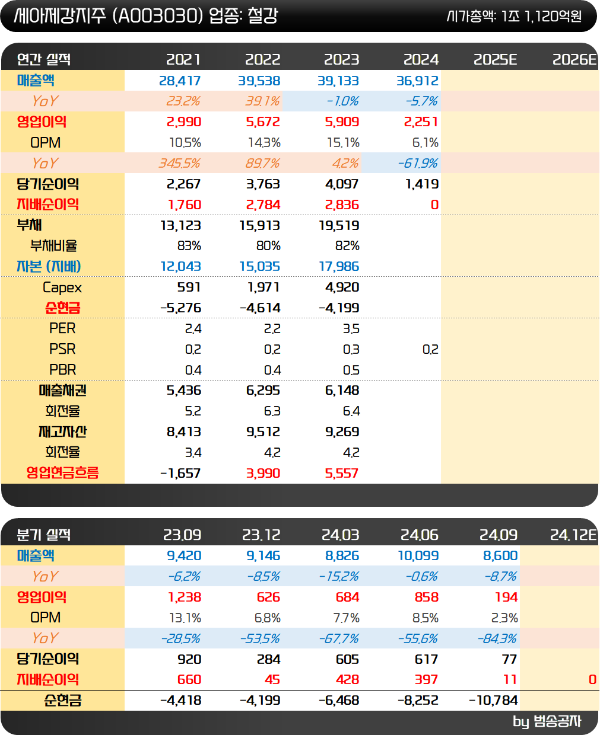Viewport: 600px width, 735px height.
Task: Click quarterly operating profit value 194
Action: pyautogui.click(x=506, y=597)
